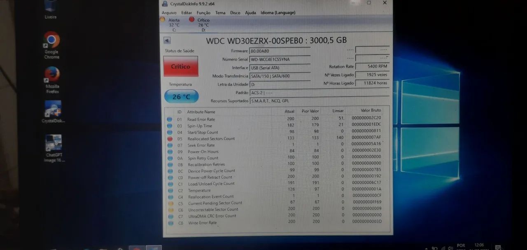The width and height of the screenshot is (527, 250).
Task: Open the Ajuda menu
Action: 250,13
